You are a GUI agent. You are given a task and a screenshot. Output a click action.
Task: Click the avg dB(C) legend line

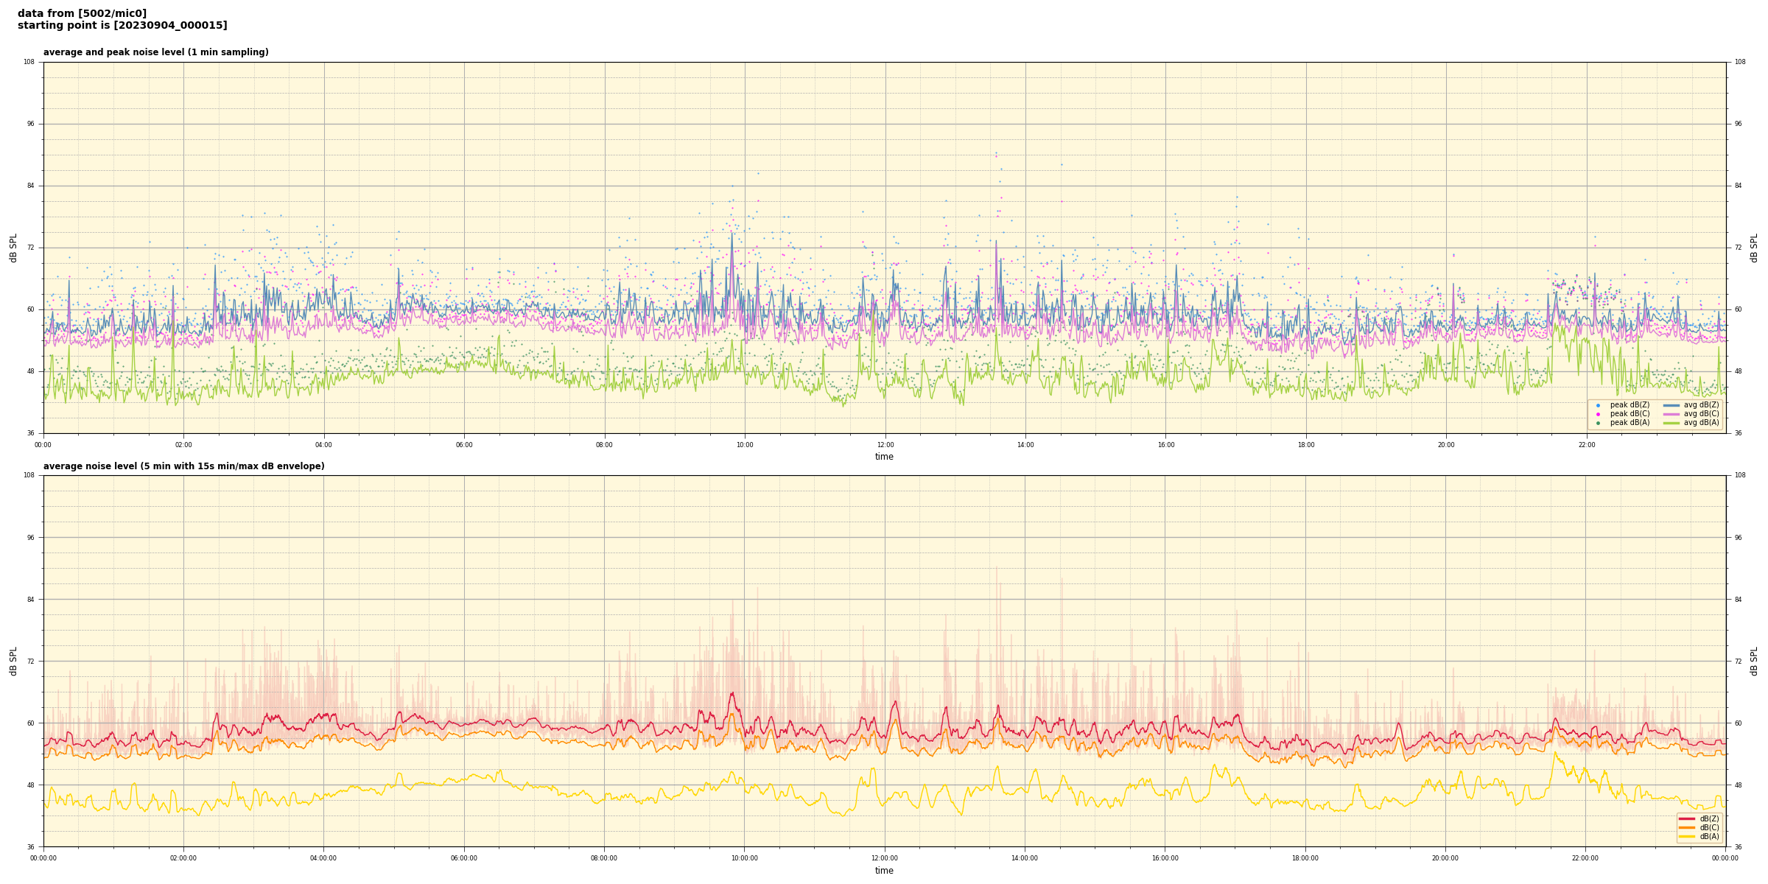click(1671, 414)
